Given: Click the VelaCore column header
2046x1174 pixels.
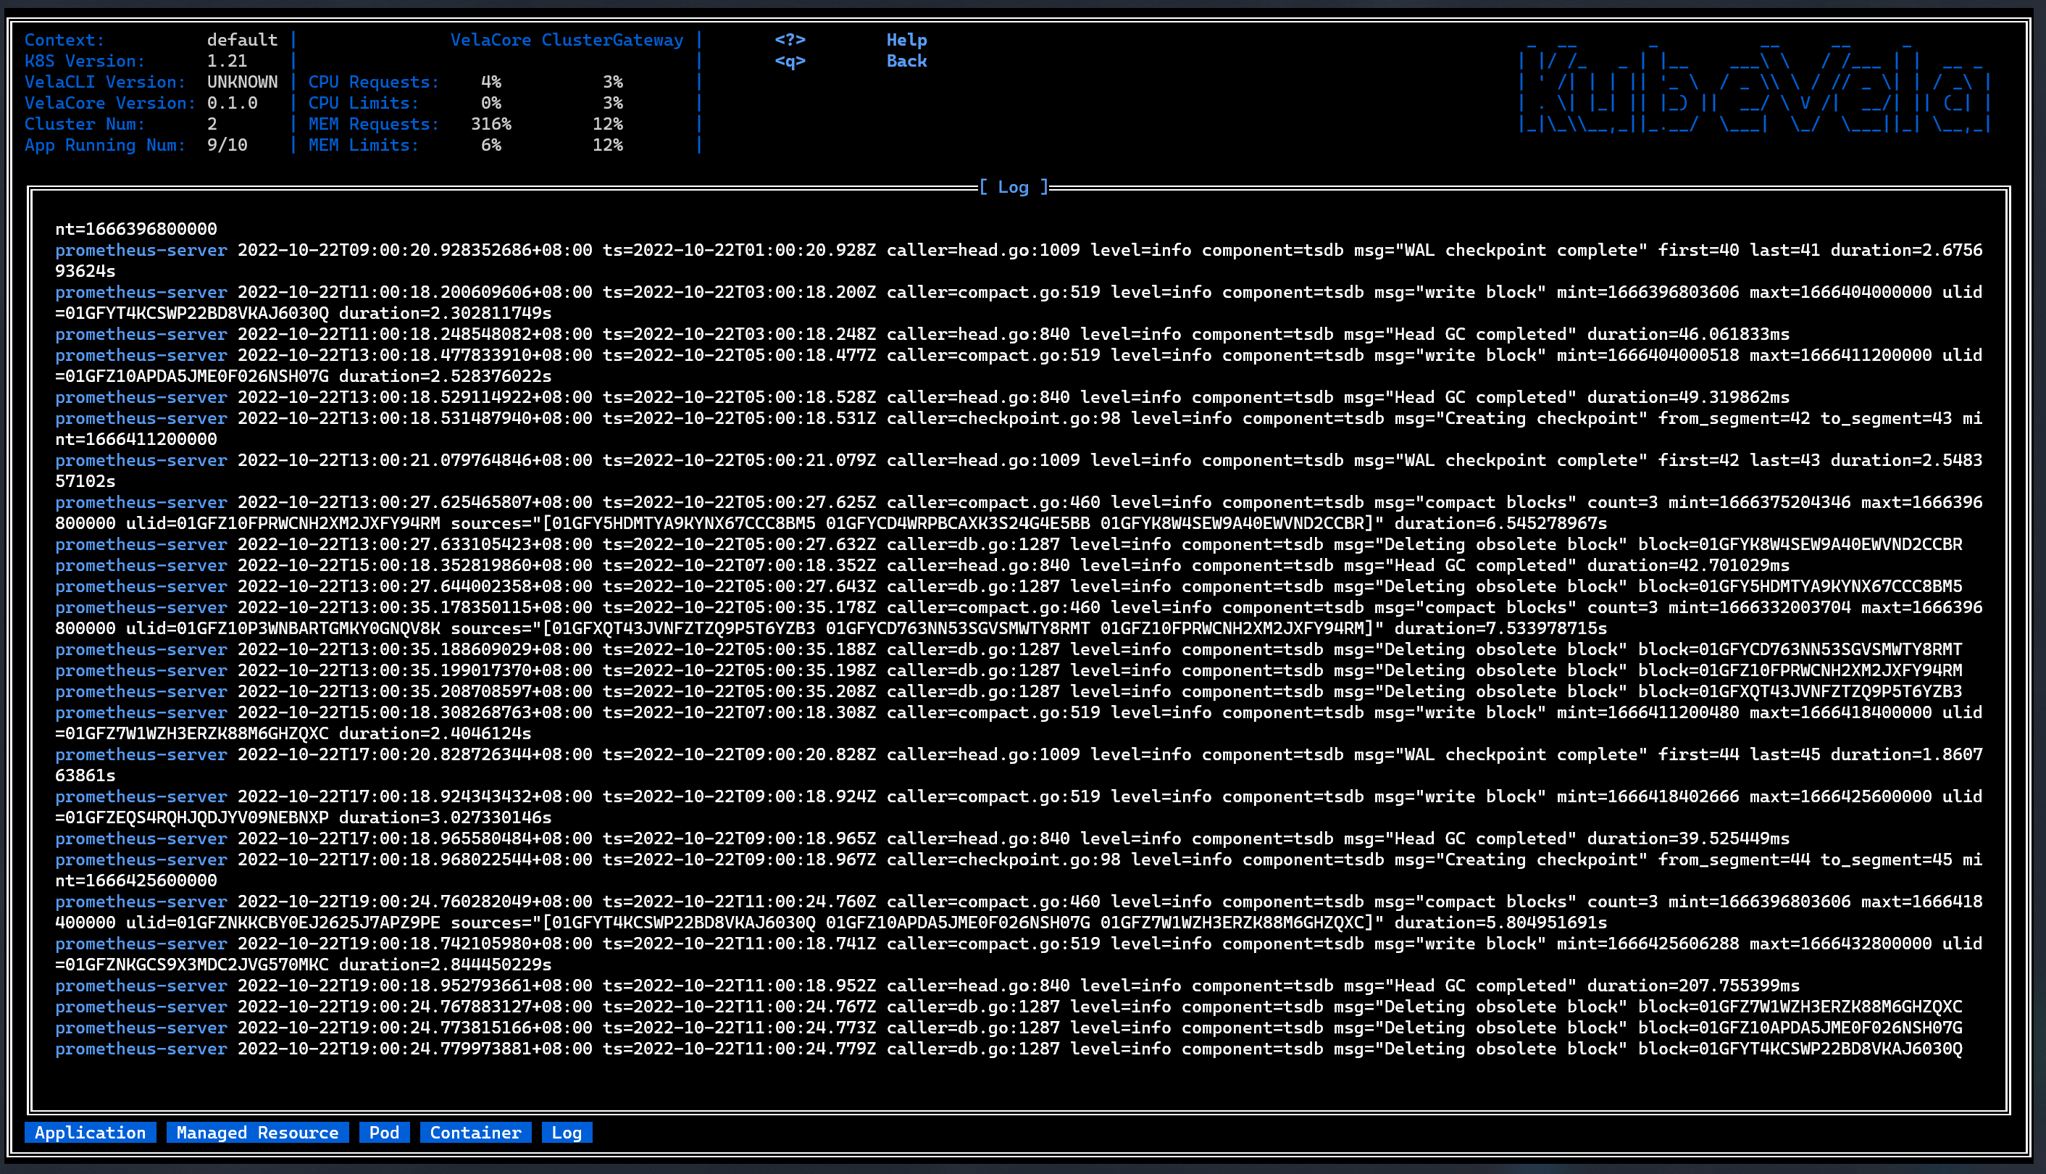Looking at the screenshot, I should 490,40.
